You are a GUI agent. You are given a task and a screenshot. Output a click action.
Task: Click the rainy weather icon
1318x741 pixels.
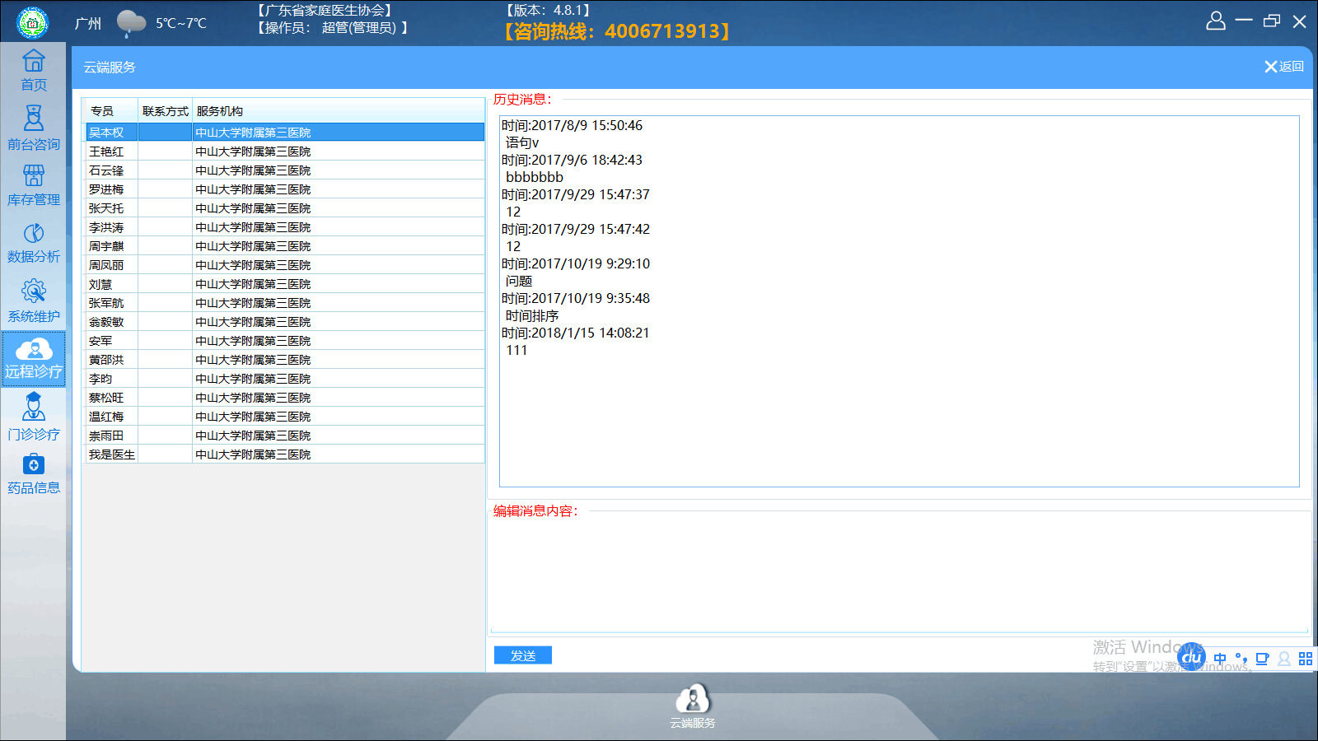131,23
